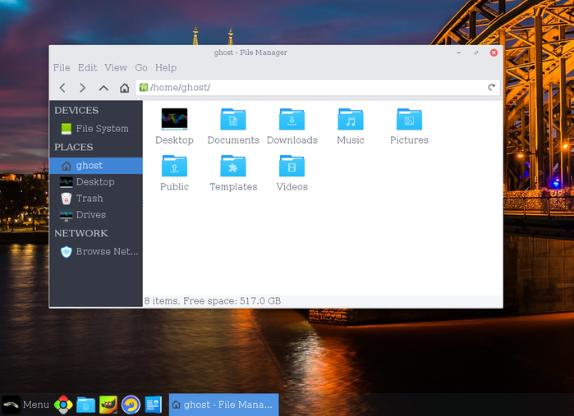Open the File menu
The image size is (574, 416).
62,68
